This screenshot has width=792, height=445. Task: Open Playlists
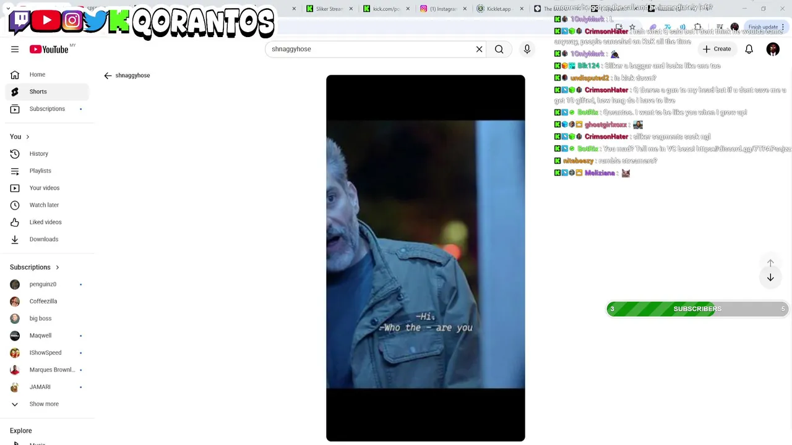pyautogui.click(x=47, y=171)
